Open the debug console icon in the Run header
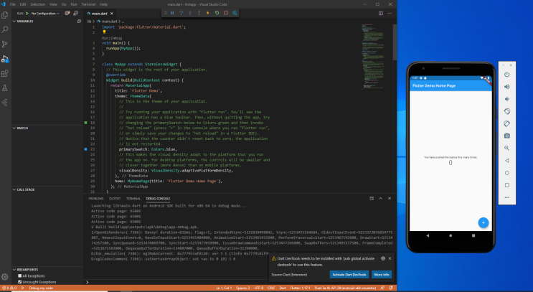Image resolution: width=533 pixels, height=292 pixels. (76, 13)
